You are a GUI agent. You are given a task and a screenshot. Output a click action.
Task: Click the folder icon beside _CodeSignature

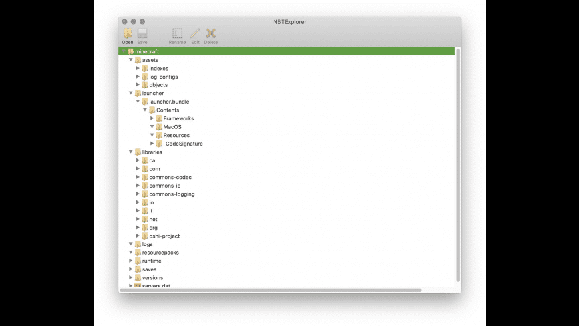tap(159, 144)
